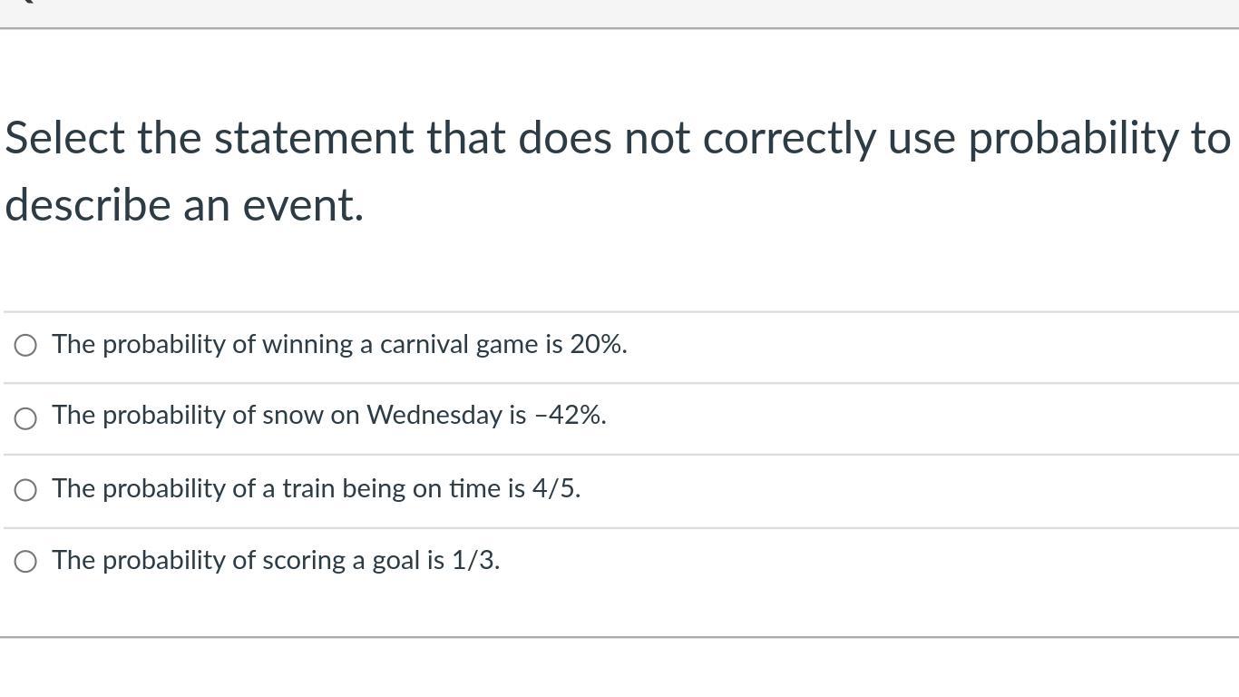The image size is (1239, 697).
Task: Click the word 'goal' in the fourth option
Action: [x=395, y=561]
